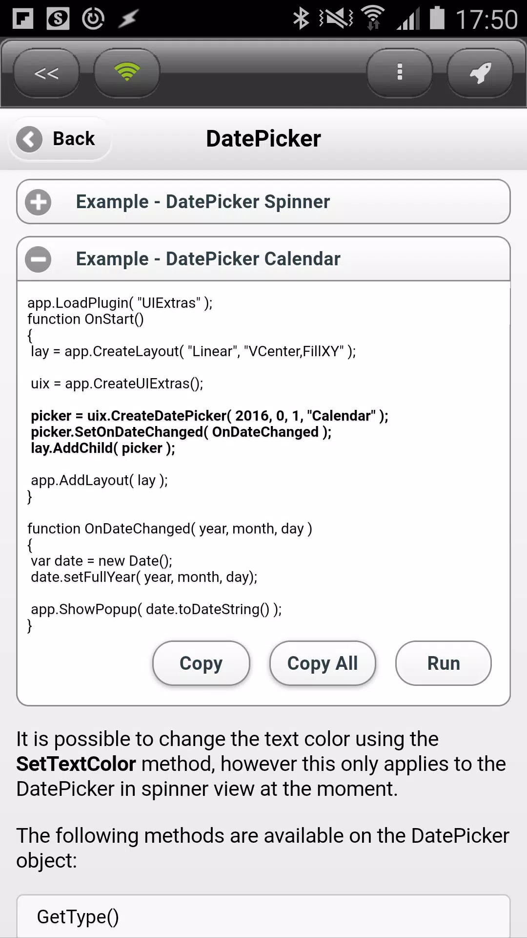
Task: Tap the double-arrow collapse button
Action: 46,73
